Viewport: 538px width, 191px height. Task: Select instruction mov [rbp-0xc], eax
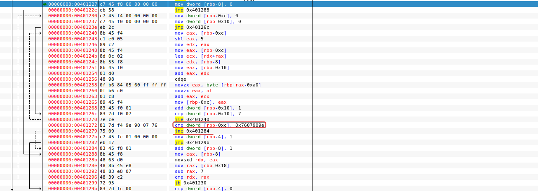(200, 102)
